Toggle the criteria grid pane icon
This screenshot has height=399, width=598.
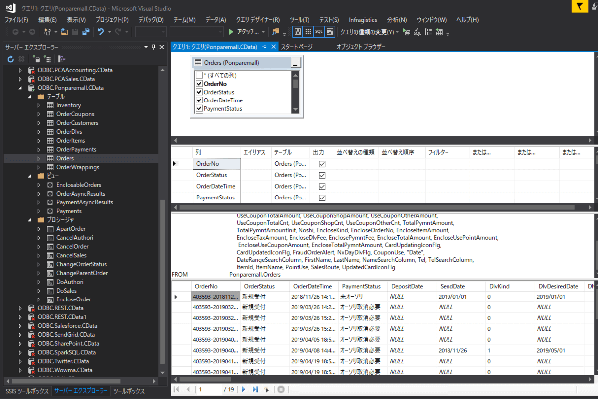click(x=308, y=32)
